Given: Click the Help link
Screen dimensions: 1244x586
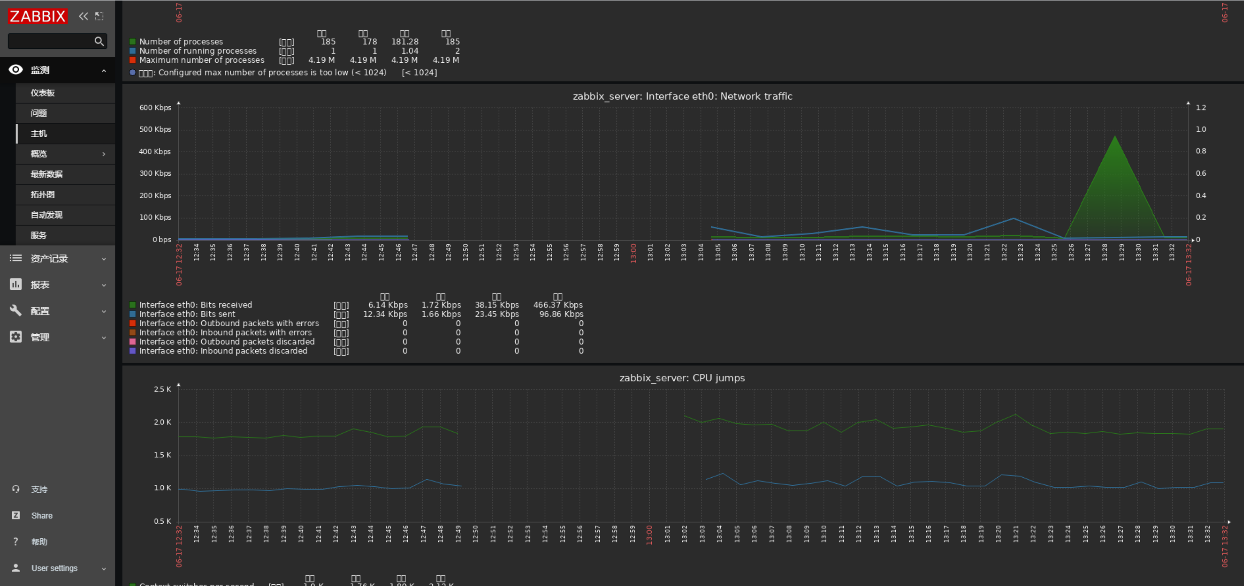Looking at the screenshot, I should 39,542.
